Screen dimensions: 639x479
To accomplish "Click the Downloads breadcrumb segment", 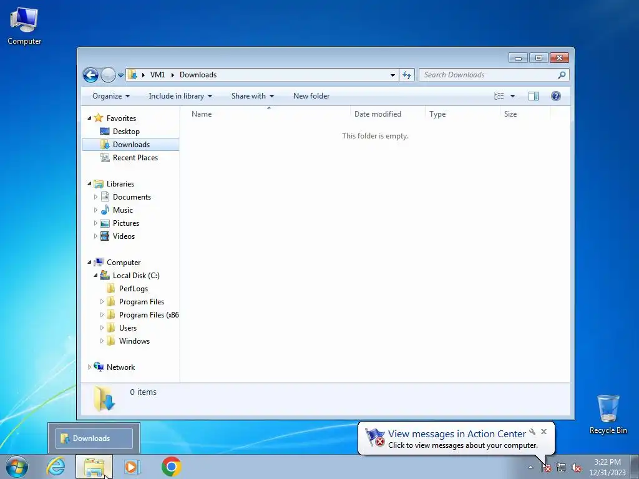I will point(198,75).
